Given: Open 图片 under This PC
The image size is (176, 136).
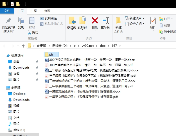Looking at the screenshot, I should [x=14, y=112].
